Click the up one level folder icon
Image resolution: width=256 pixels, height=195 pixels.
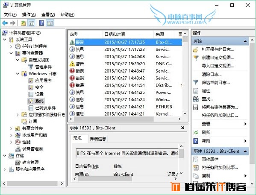(23, 23)
